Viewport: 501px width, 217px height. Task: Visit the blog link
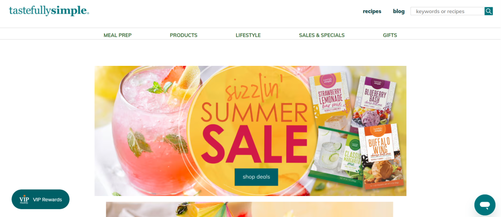399,11
